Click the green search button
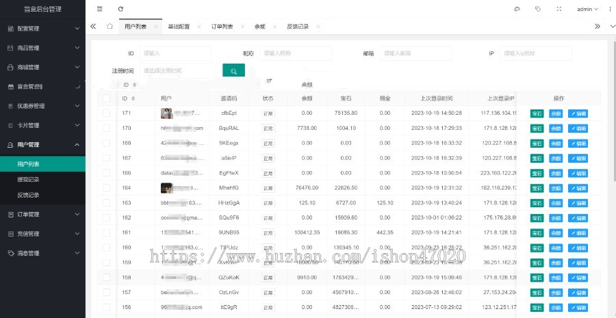The width and height of the screenshot is (616, 318). [234, 70]
